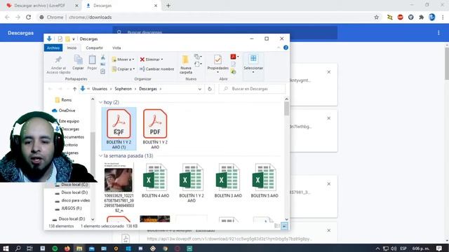Click the volume icon in system tray
Viewport: 449px width, 252px height.
pyautogui.click(x=394, y=248)
